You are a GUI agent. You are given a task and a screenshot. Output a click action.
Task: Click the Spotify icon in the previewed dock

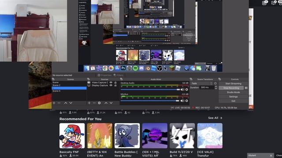tap(135, 68)
